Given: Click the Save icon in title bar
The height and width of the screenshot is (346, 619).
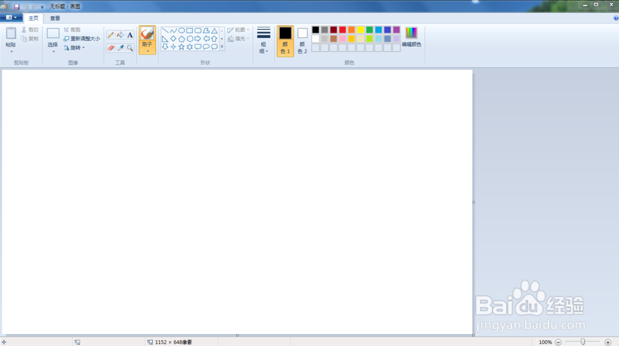Looking at the screenshot, I should pos(17,7).
